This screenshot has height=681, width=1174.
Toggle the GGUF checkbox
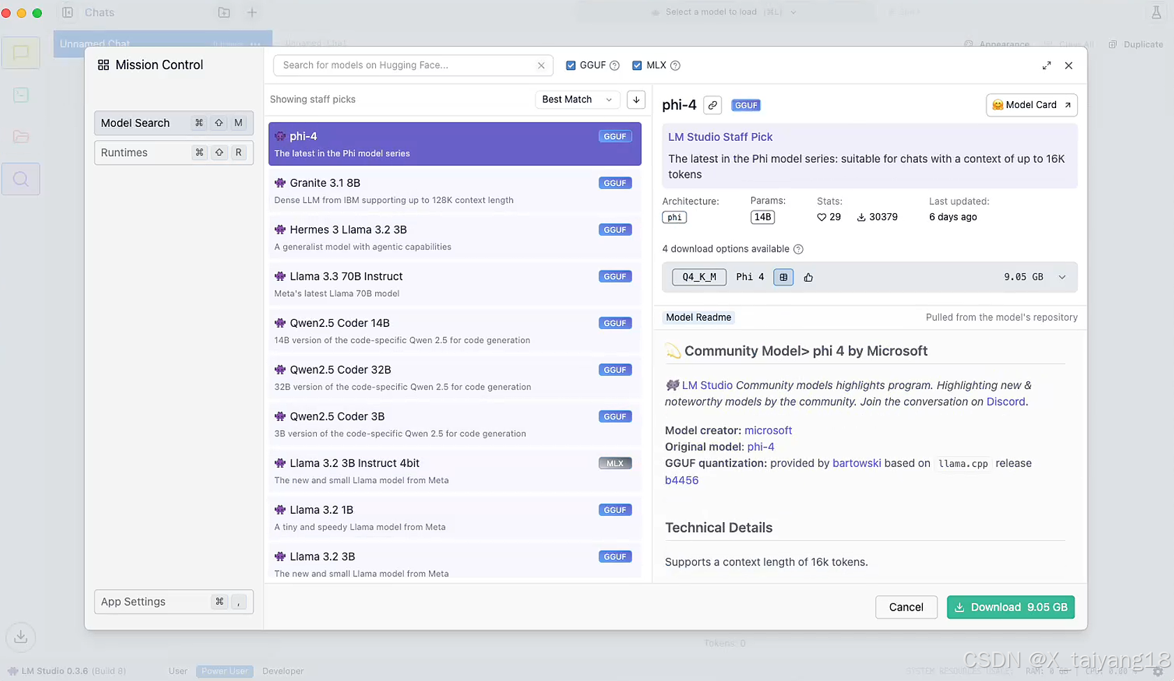[571, 66]
